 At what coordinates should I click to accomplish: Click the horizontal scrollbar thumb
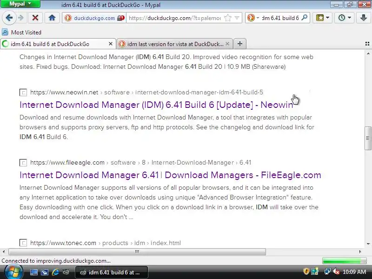point(137,252)
